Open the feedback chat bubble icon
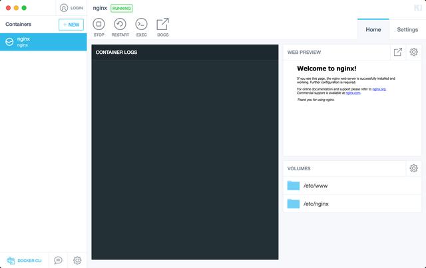Image resolution: width=426 pixels, height=268 pixels. click(x=58, y=260)
